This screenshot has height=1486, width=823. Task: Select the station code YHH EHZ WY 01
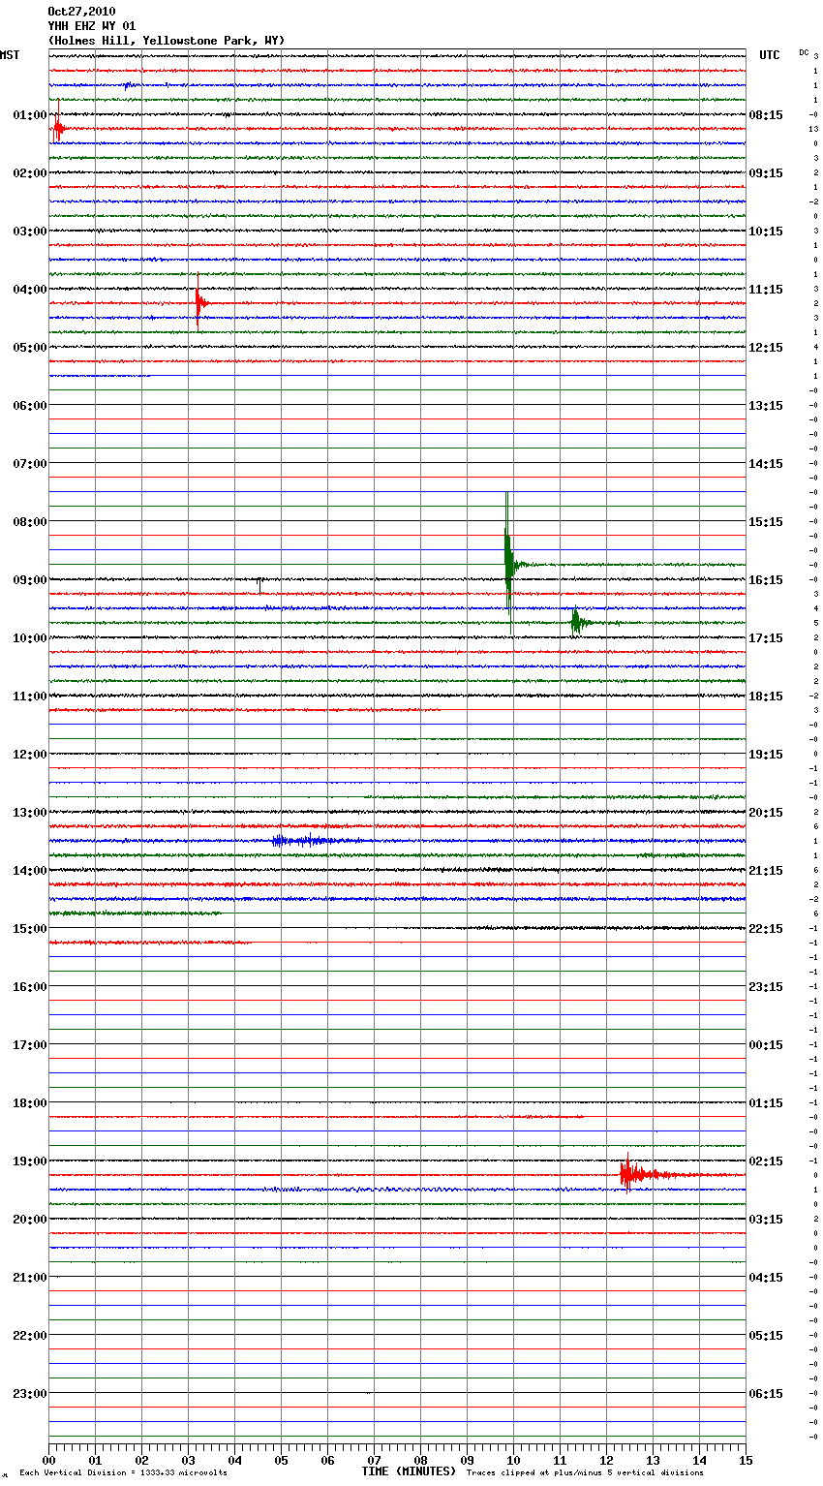coord(92,26)
